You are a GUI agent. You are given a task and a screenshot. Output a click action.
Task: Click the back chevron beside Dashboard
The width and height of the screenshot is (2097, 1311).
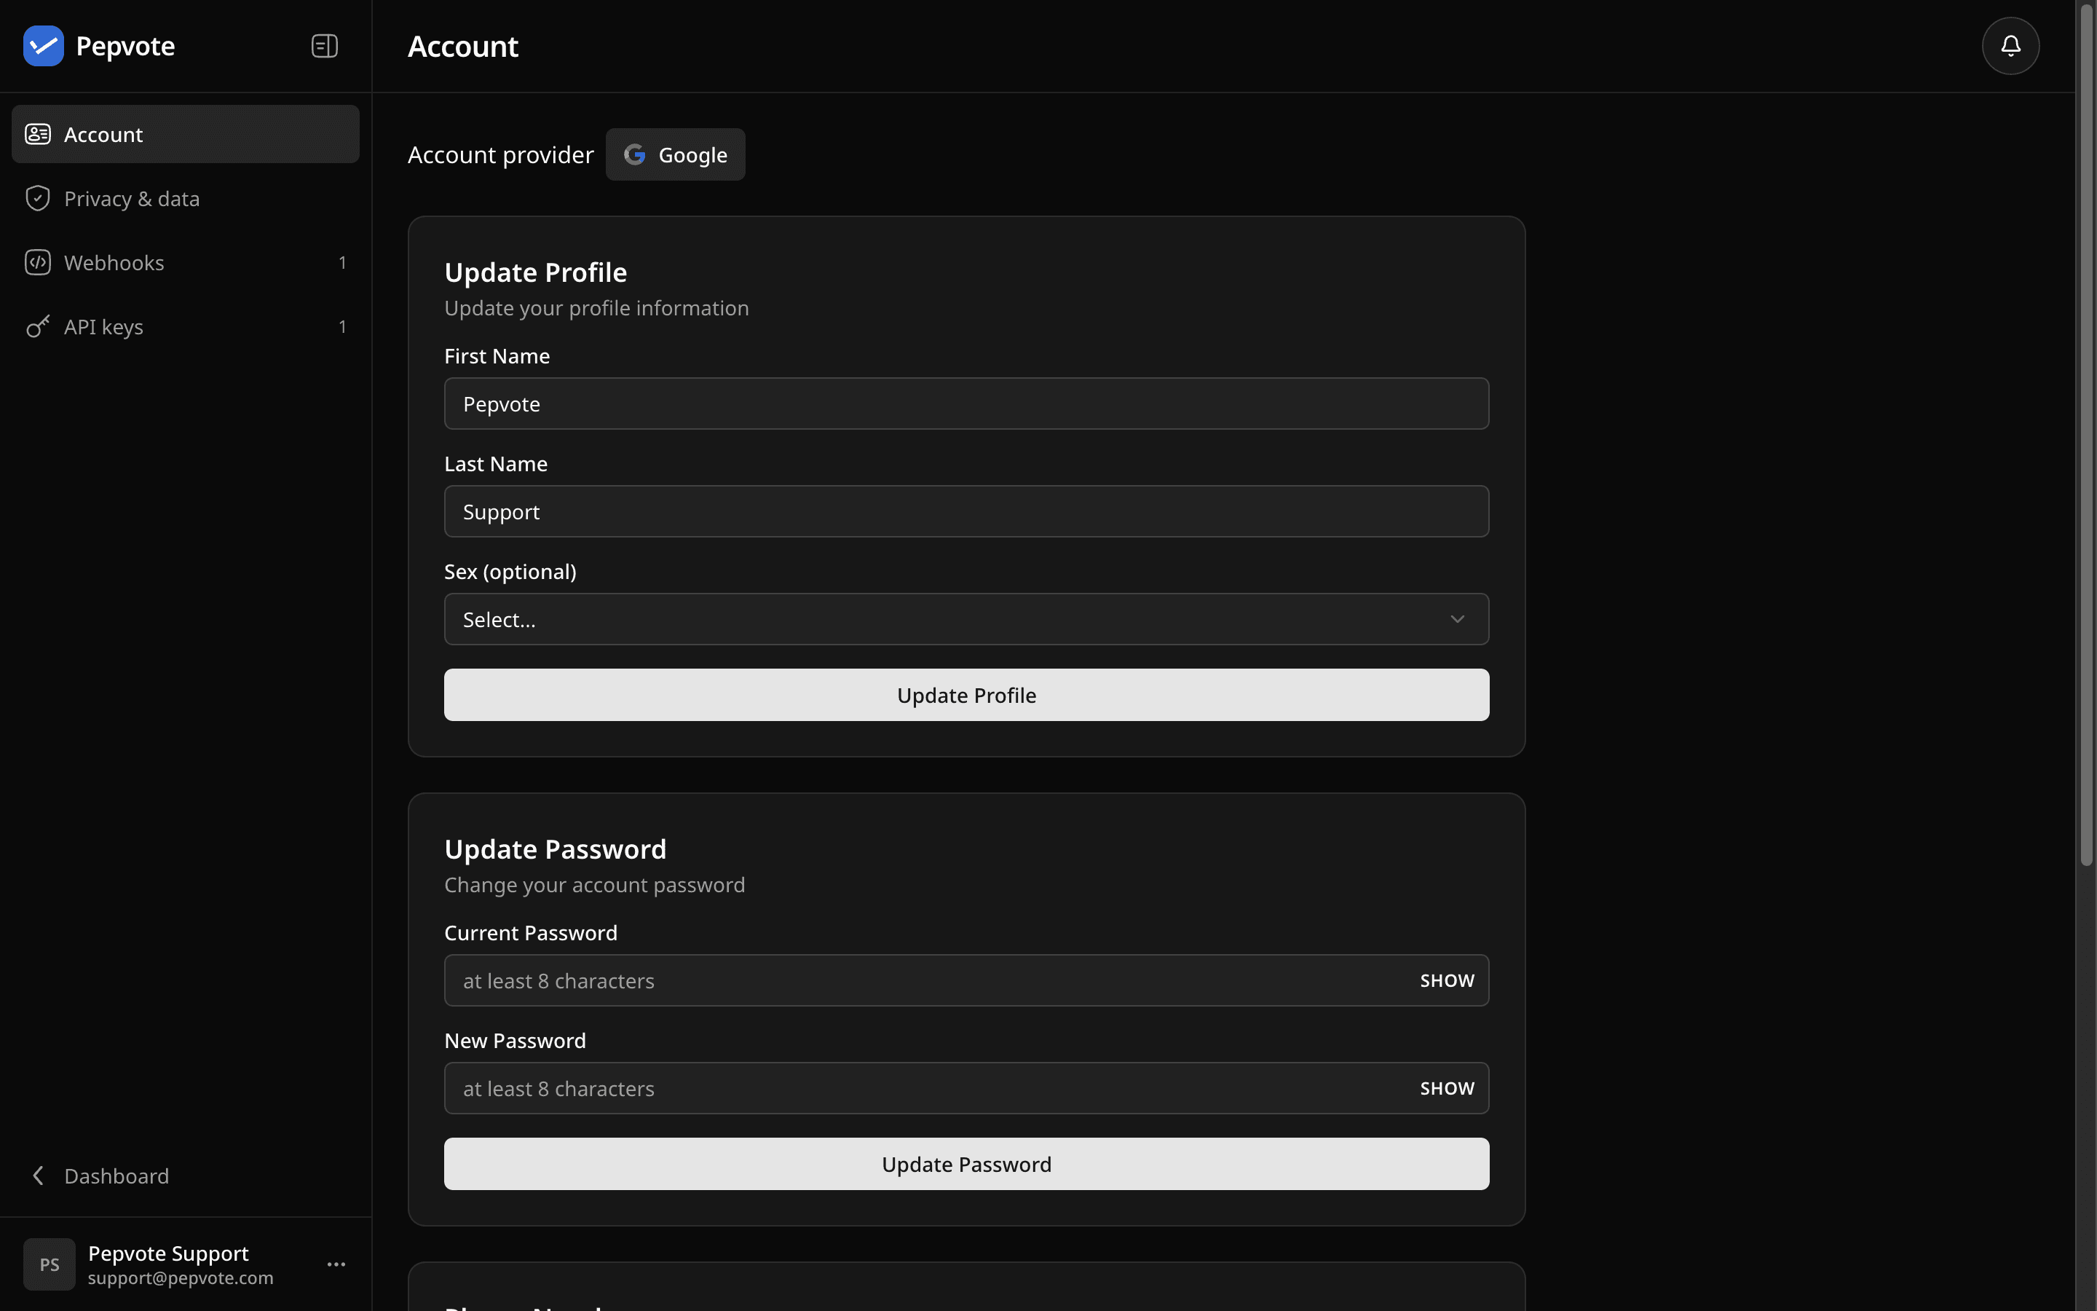[x=37, y=1176]
